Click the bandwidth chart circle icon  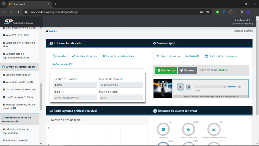coord(214,129)
